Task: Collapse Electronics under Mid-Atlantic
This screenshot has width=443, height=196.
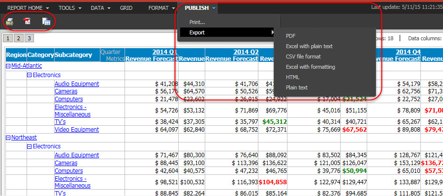Action: click(x=30, y=75)
